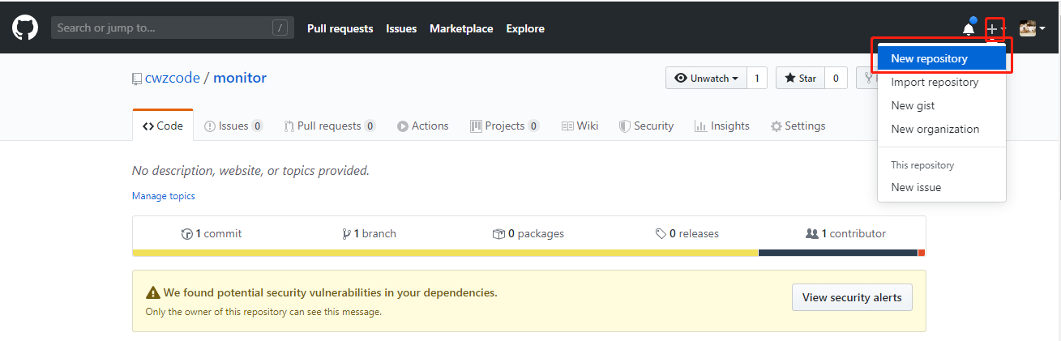The height and width of the screenshot is (341, 1061).
Task: Click the watchers count 1
Action: (x=757, y=78)
